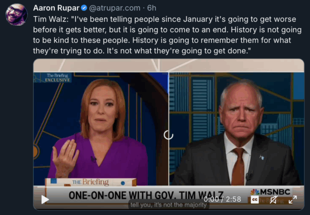Click the blue verified checkmark badge

click(84, 8)
